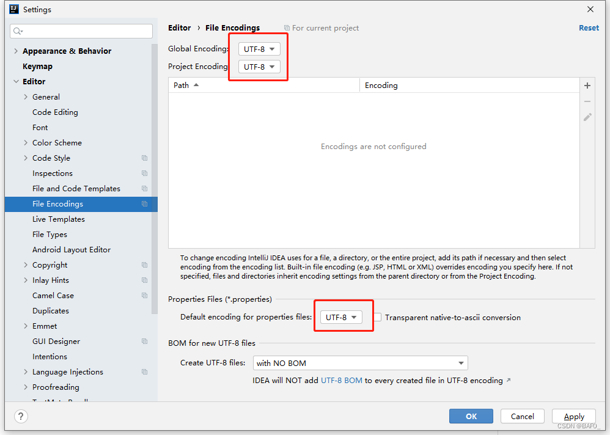Expand the Inlay Hints node
610x435 pixels.
pos(26,280)
